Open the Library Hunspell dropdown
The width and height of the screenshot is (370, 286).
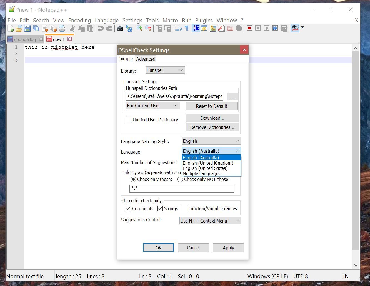(x=165, y=70)
